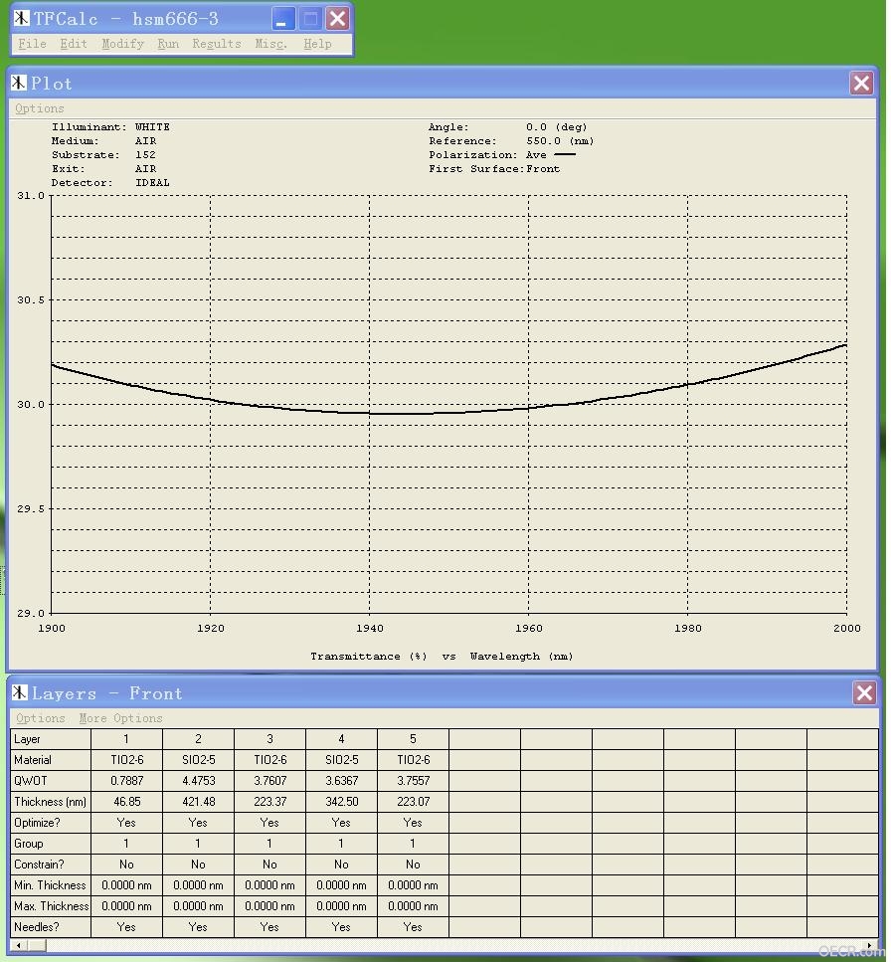Open the Edit menu
891x962 pixels.
73,44
